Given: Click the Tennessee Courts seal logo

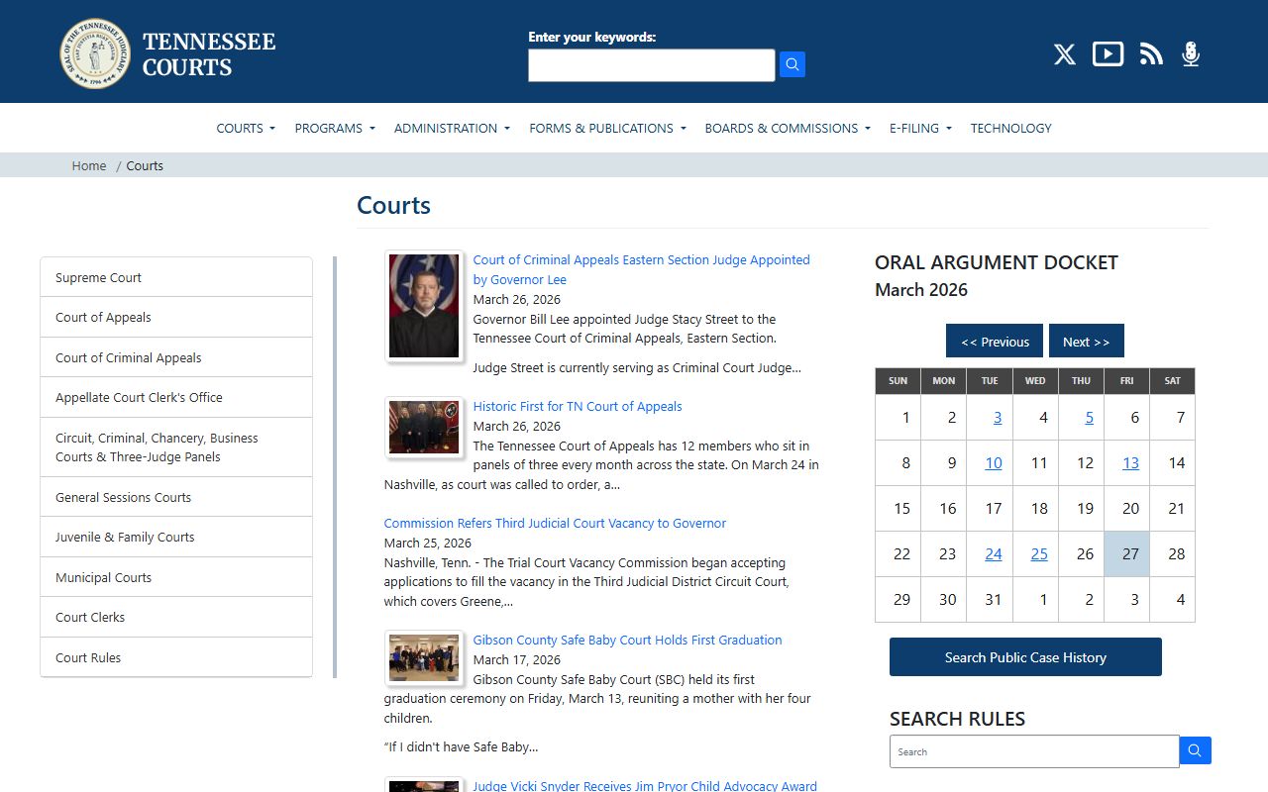Looking at the screenshot, I should [x=95, y=53].
